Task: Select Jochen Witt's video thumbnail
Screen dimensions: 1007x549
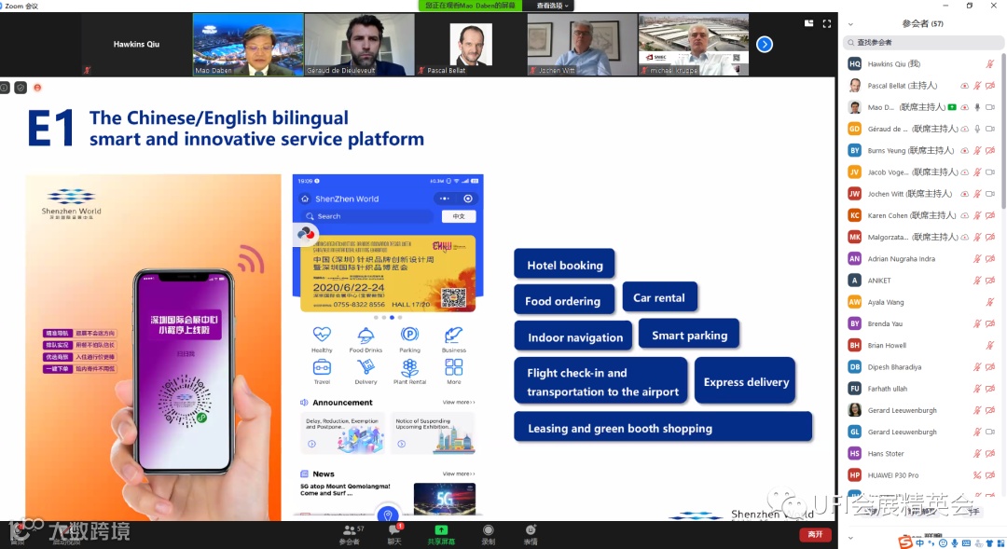Action: click(x=582, y=45)
